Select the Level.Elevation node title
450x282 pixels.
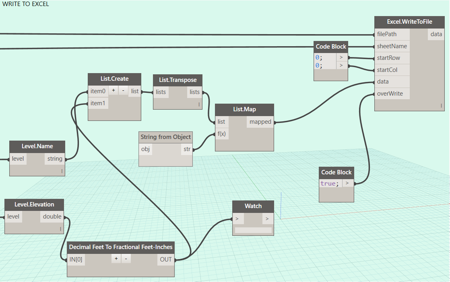pos(34,205)
